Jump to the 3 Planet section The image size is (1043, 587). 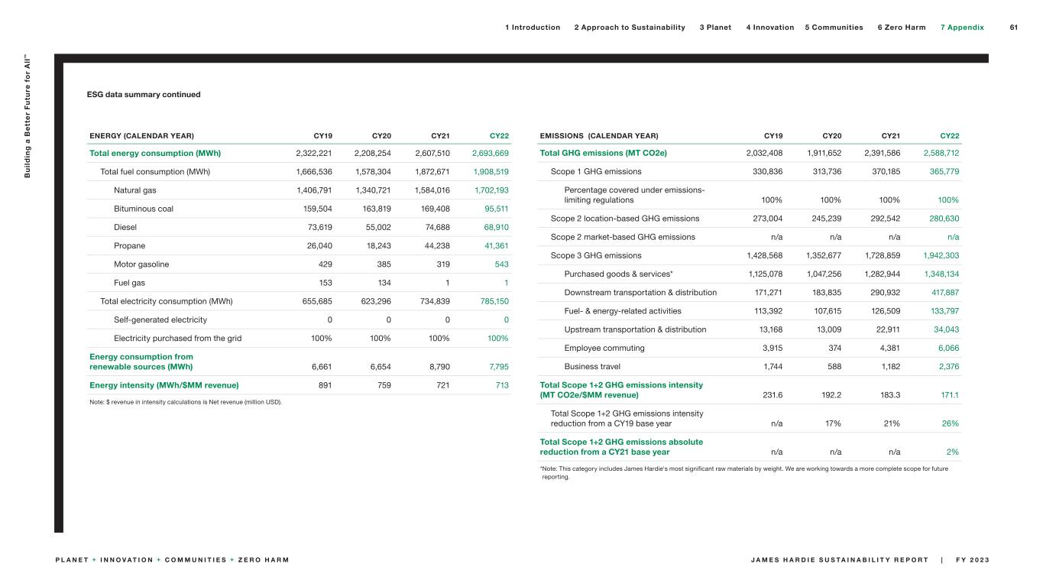click(715, 28)
